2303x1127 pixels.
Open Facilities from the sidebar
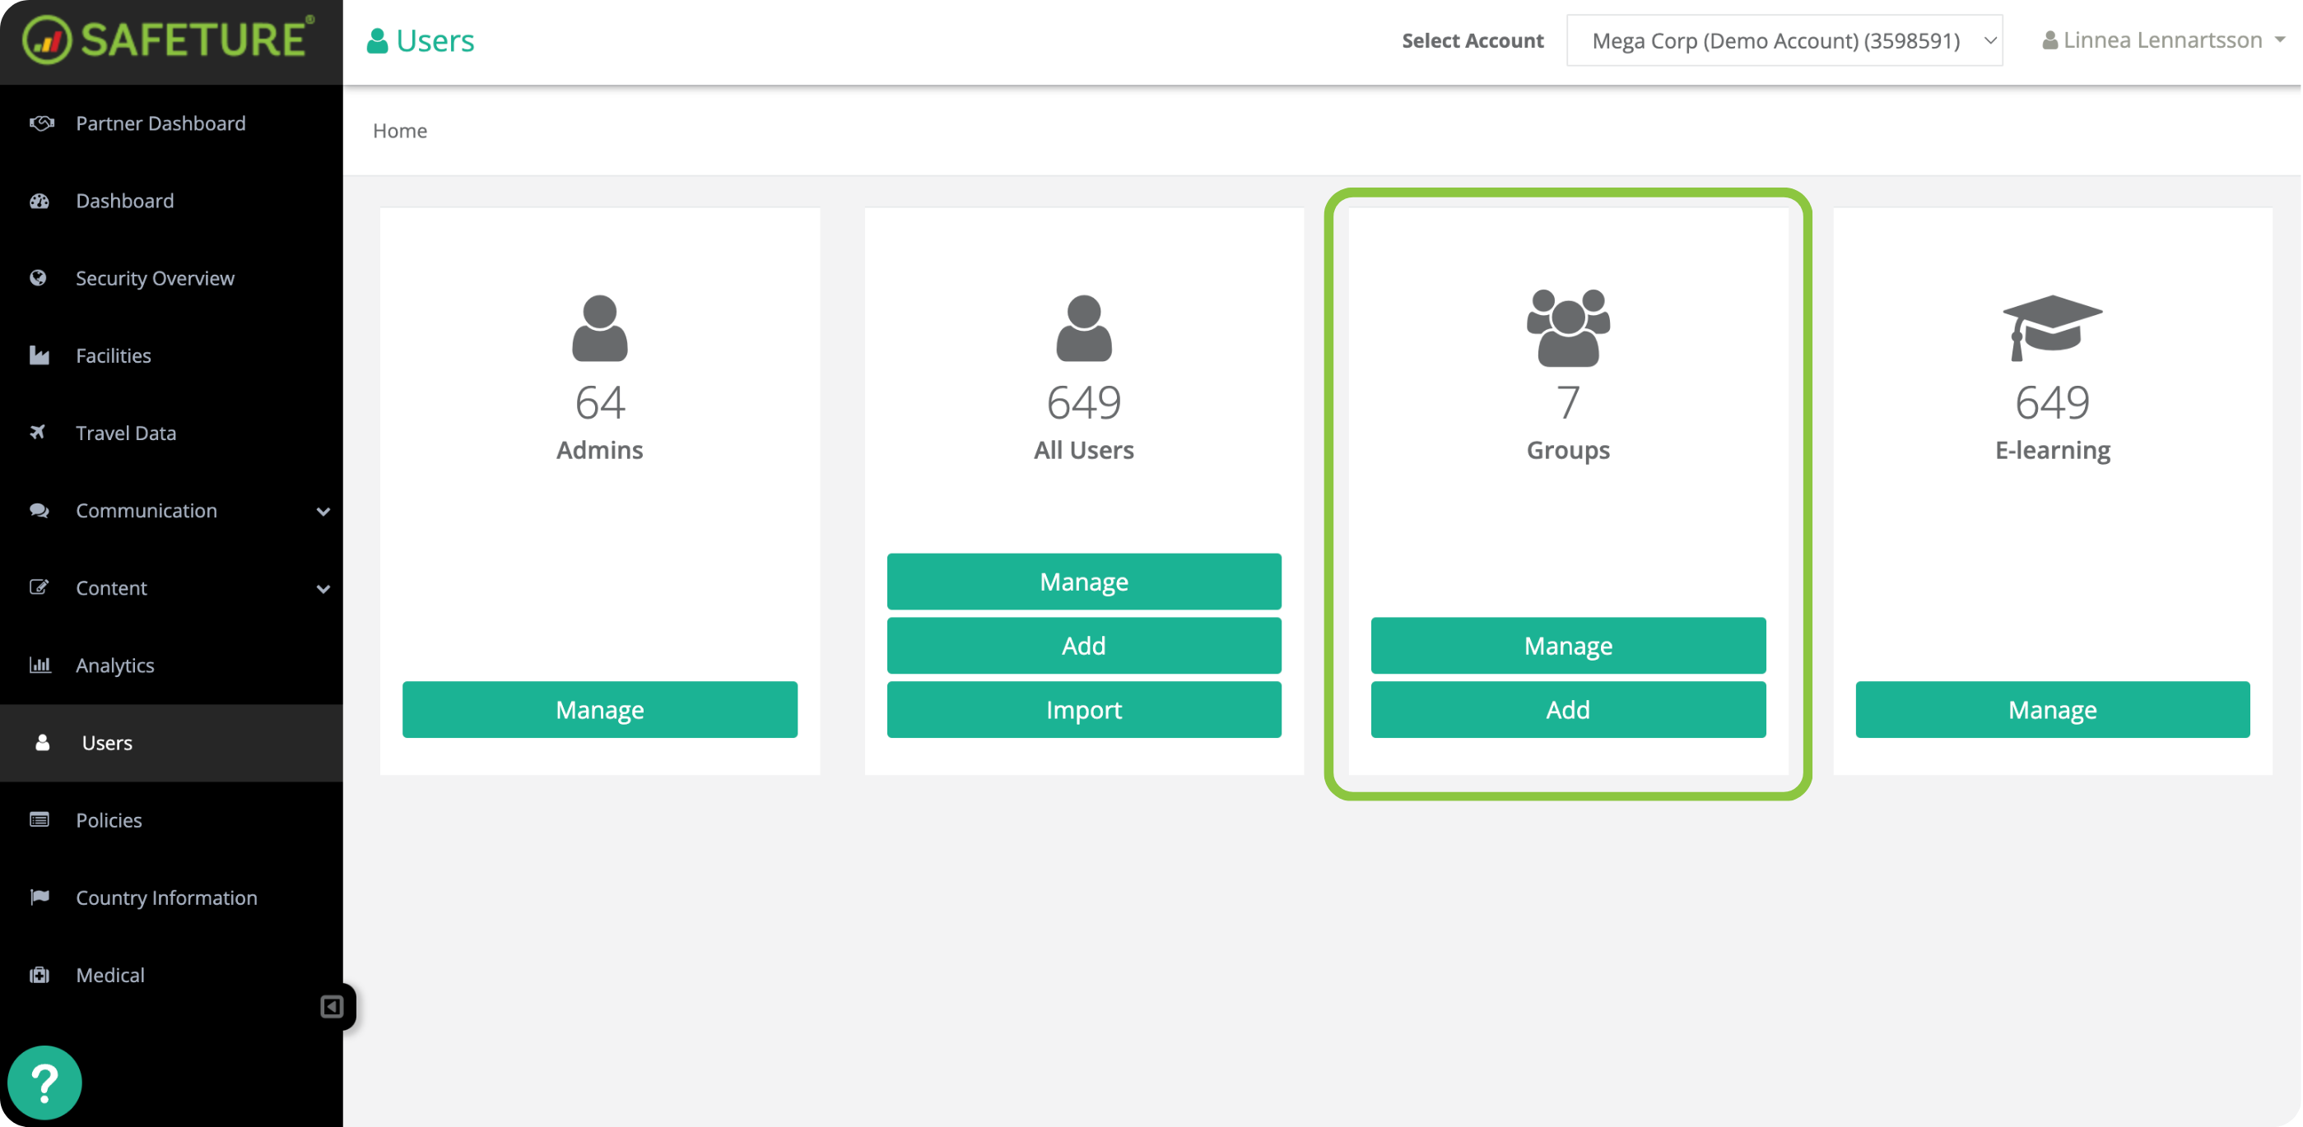[x=113, y=355]
